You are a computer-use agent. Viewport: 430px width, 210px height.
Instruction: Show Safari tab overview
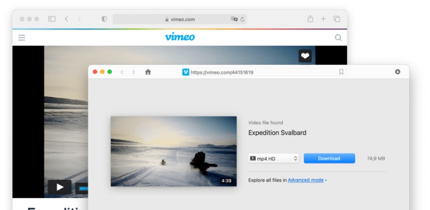[337, 19]
